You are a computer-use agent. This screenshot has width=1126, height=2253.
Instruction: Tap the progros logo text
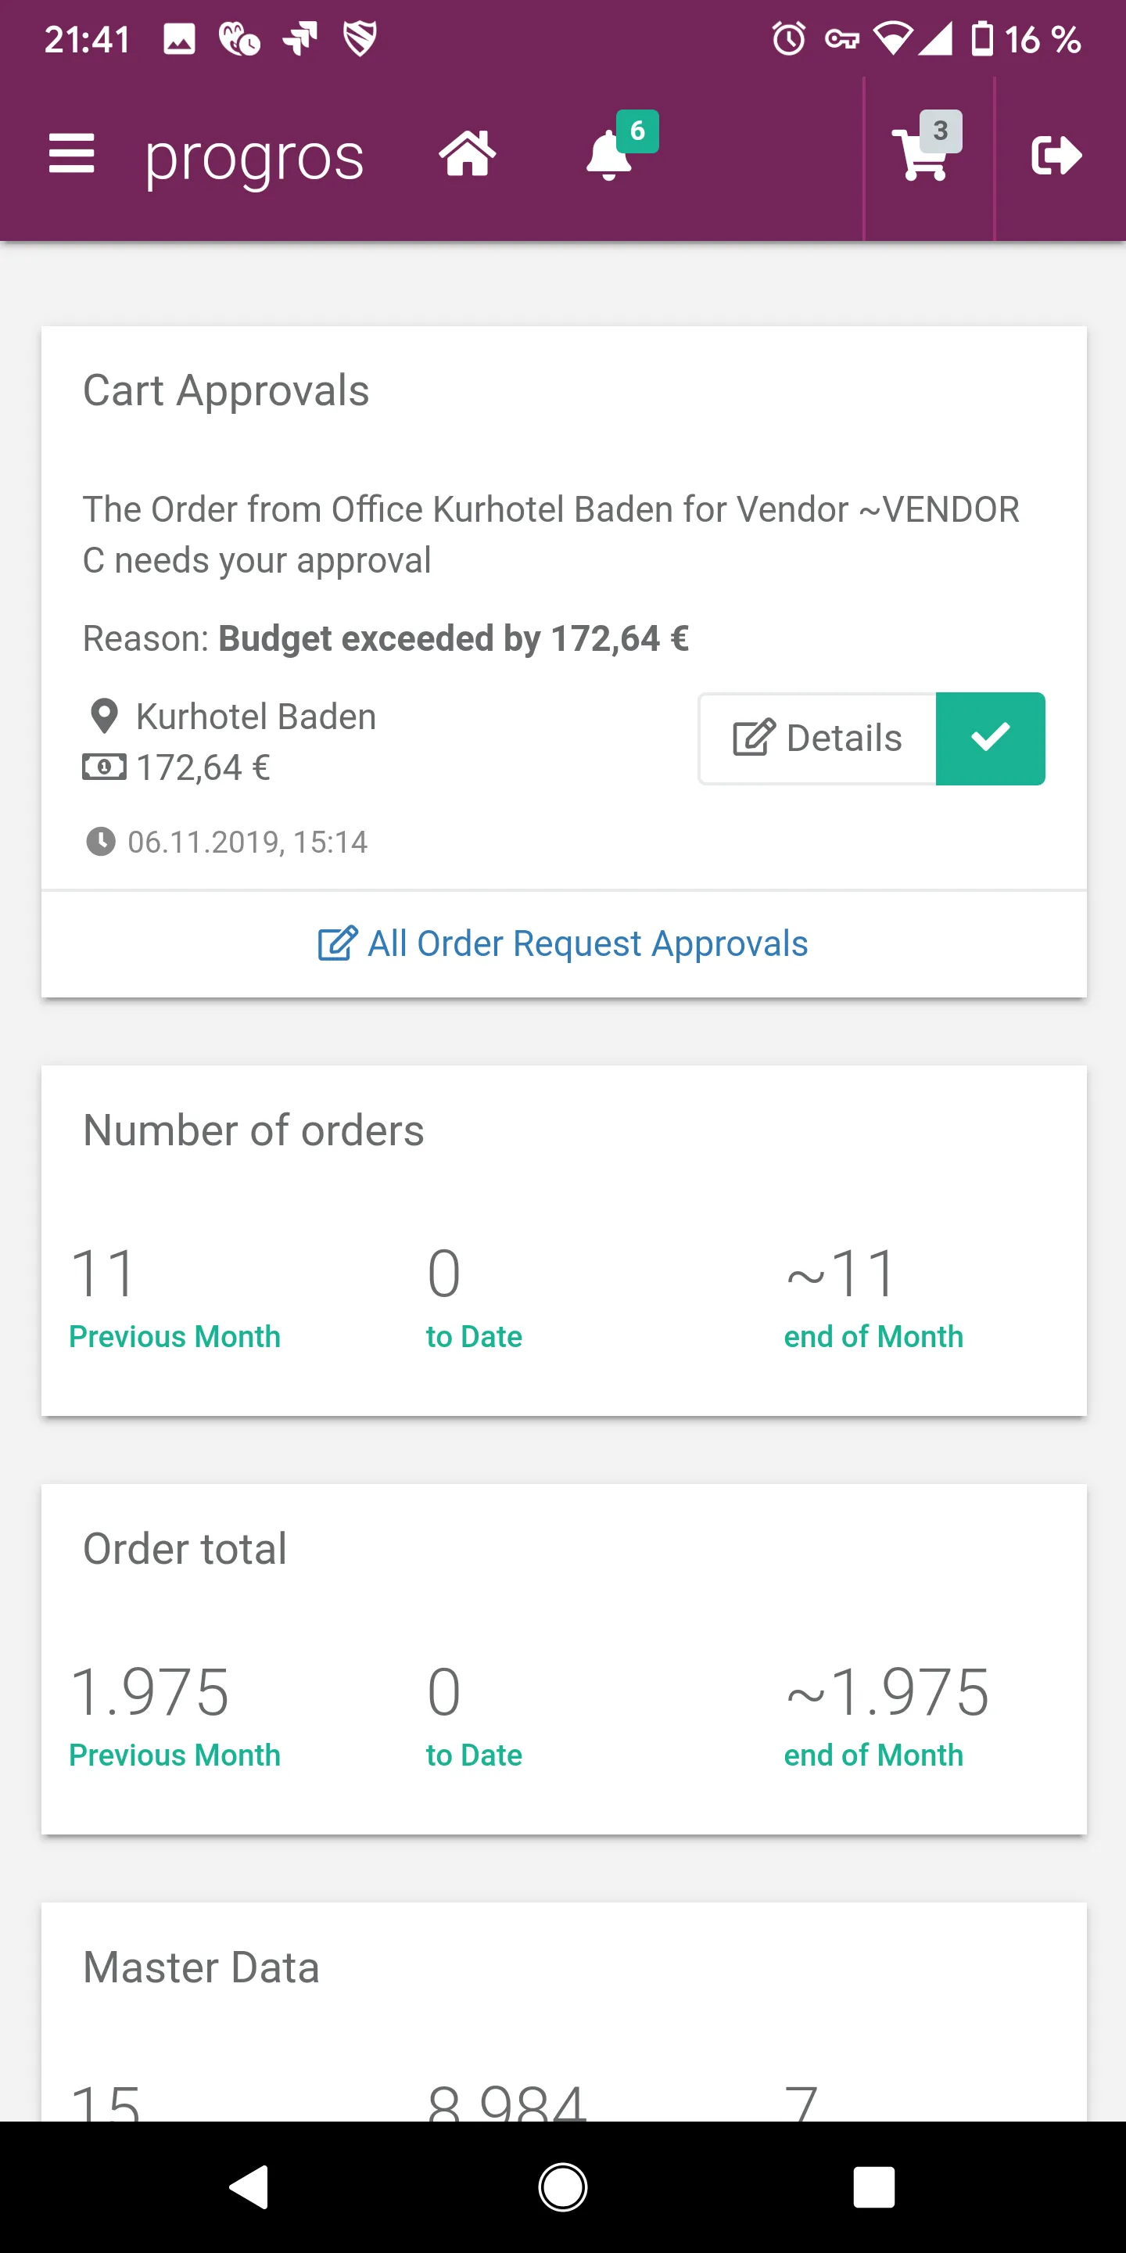pos(254,158)
